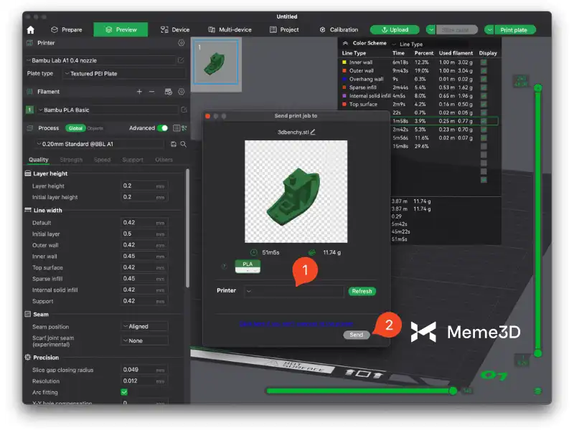Switch to the Prepare tab

coord(66,30)
